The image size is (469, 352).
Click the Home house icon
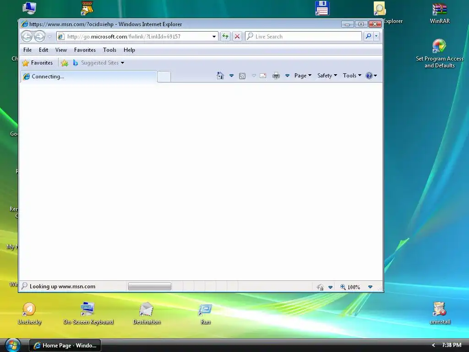[x=220, y=76]
